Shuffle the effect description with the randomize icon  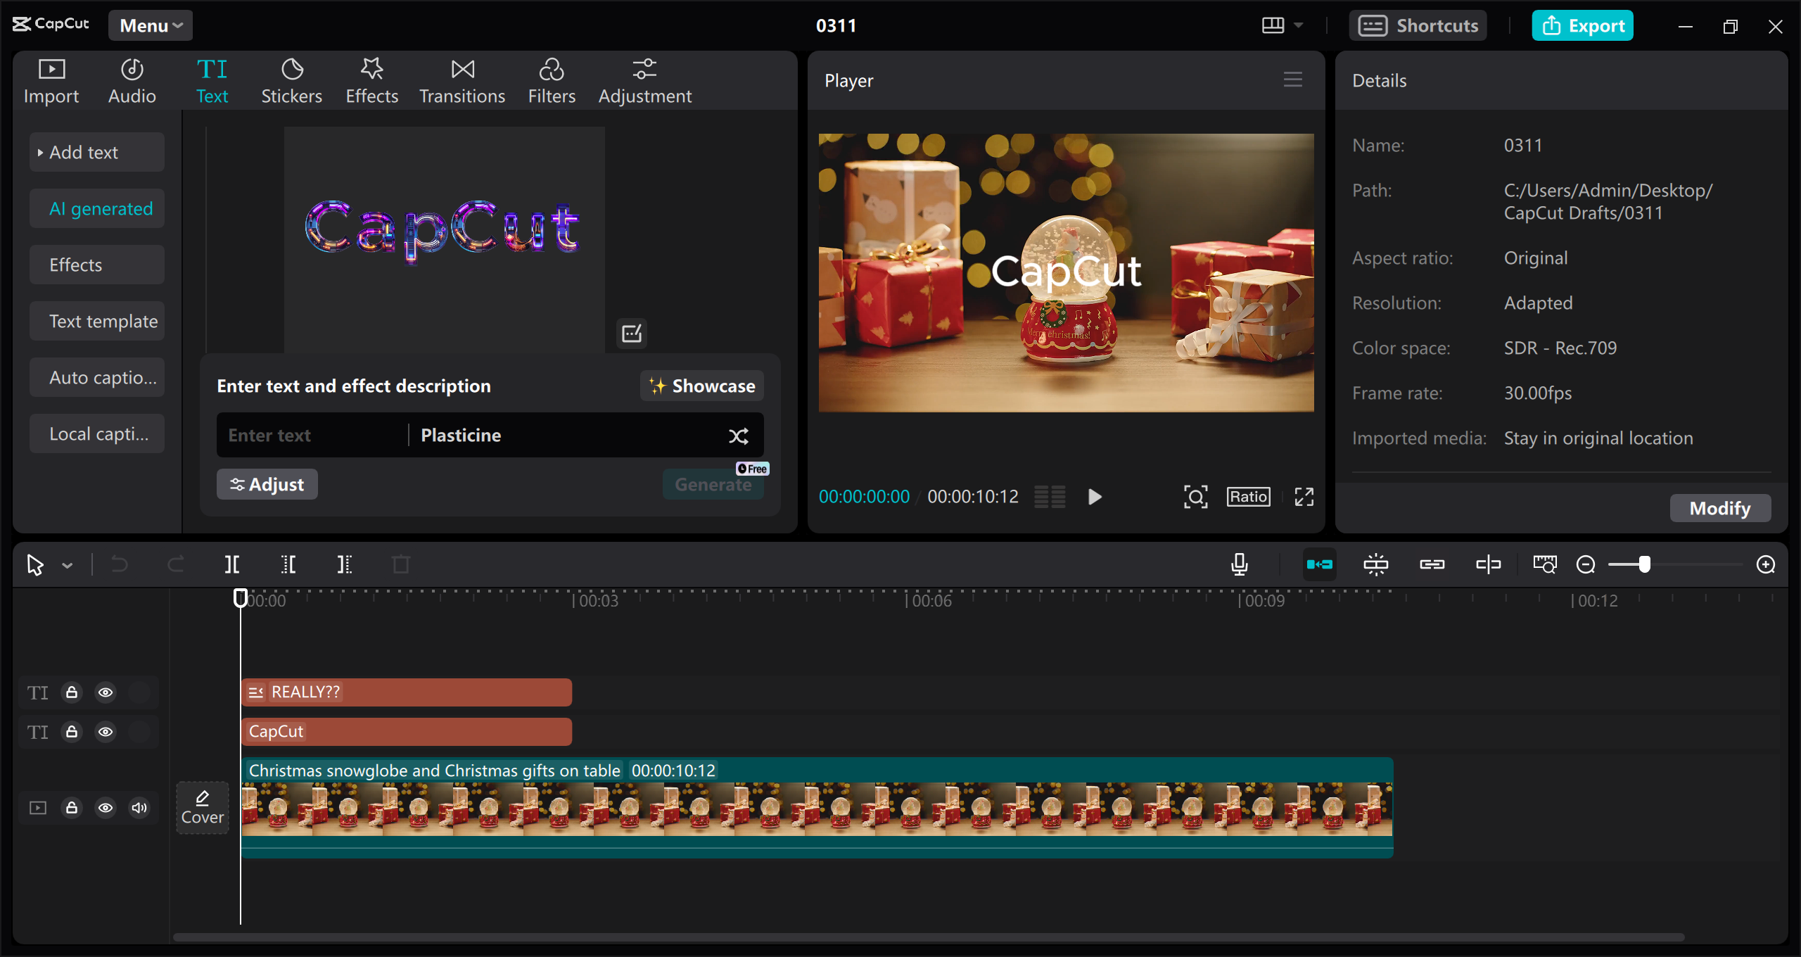pyautogui.click(x=739, y=436)
